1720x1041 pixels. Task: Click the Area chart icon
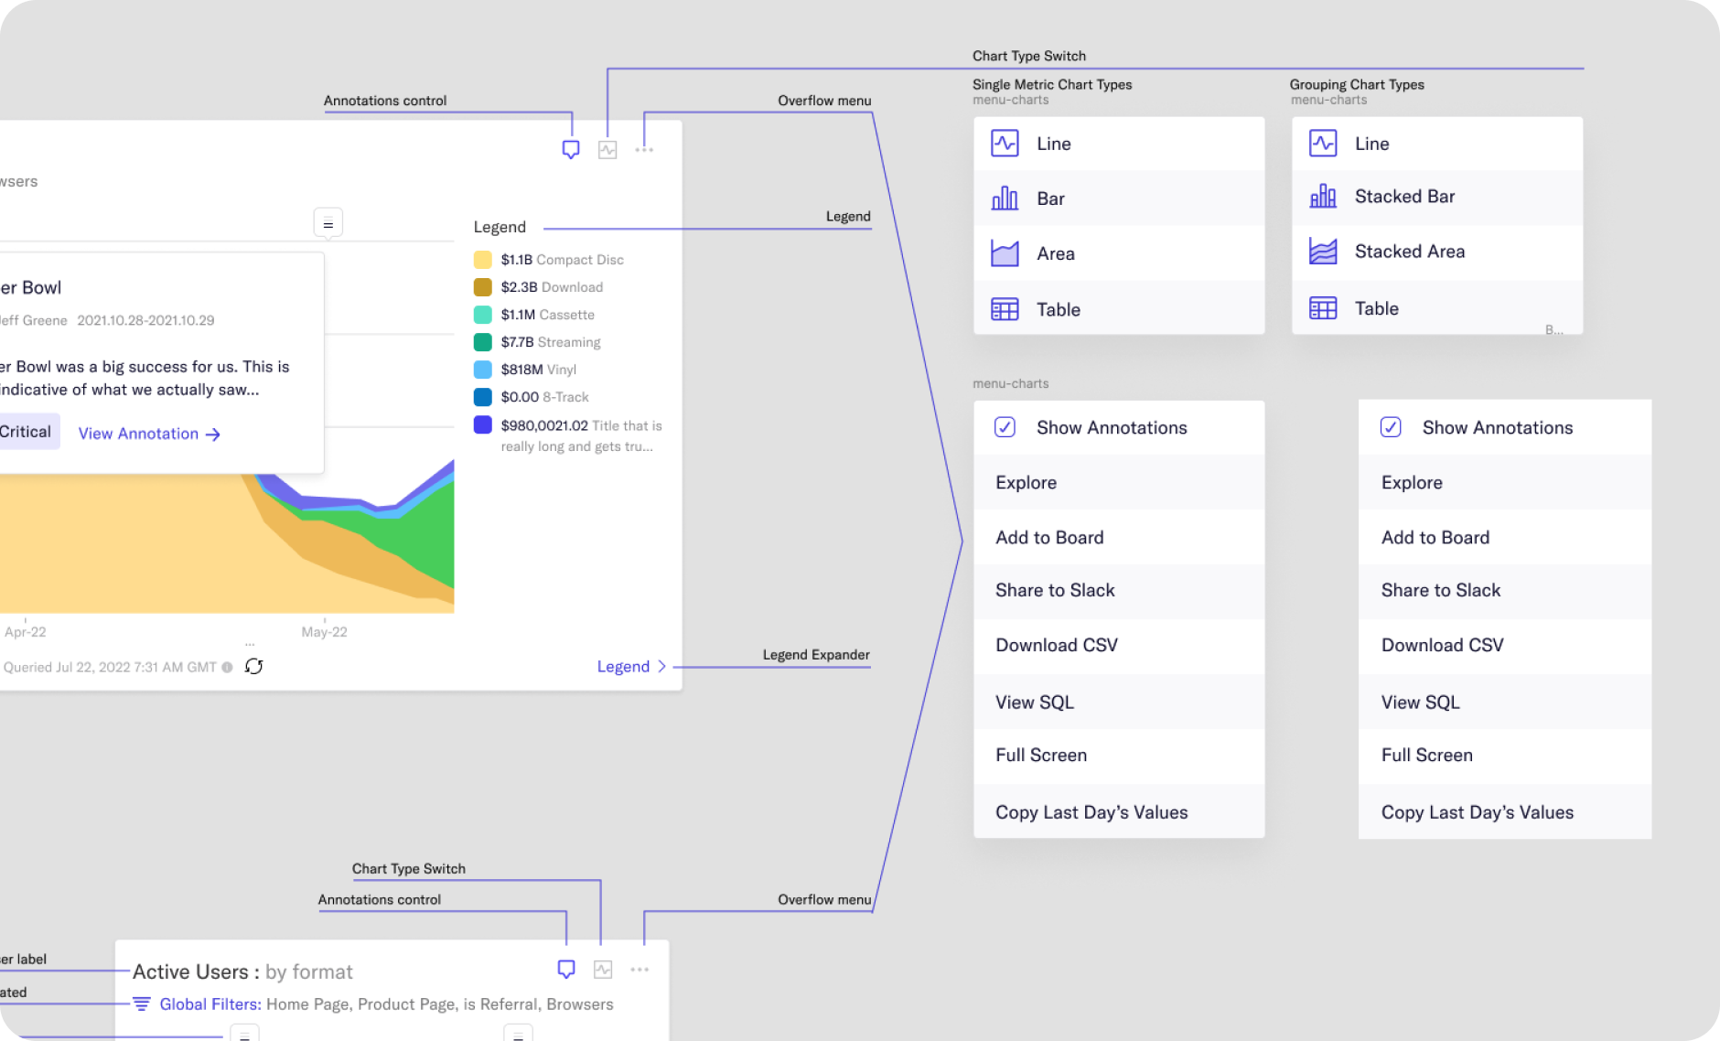1005,253
